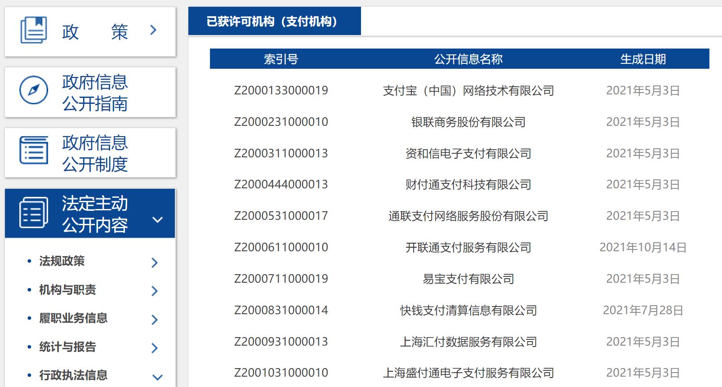722x387 pixels.
Task: Open 易宝支付有限公司 entry
Action: [468, 279]
